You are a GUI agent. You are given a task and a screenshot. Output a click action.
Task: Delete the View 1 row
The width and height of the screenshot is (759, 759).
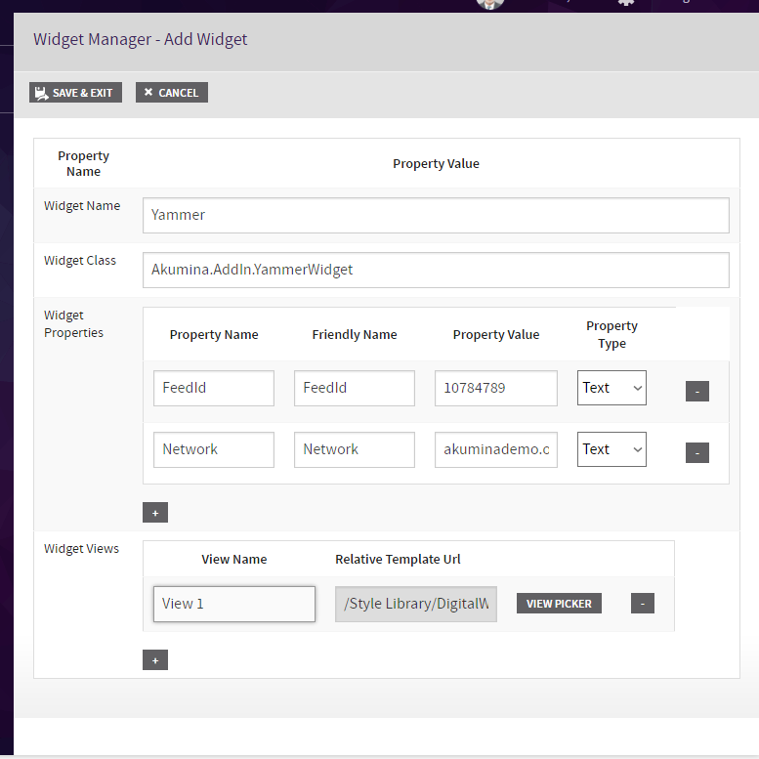point(642,604)
